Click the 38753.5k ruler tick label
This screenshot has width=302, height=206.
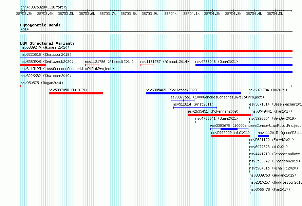[x=66, y=14]
